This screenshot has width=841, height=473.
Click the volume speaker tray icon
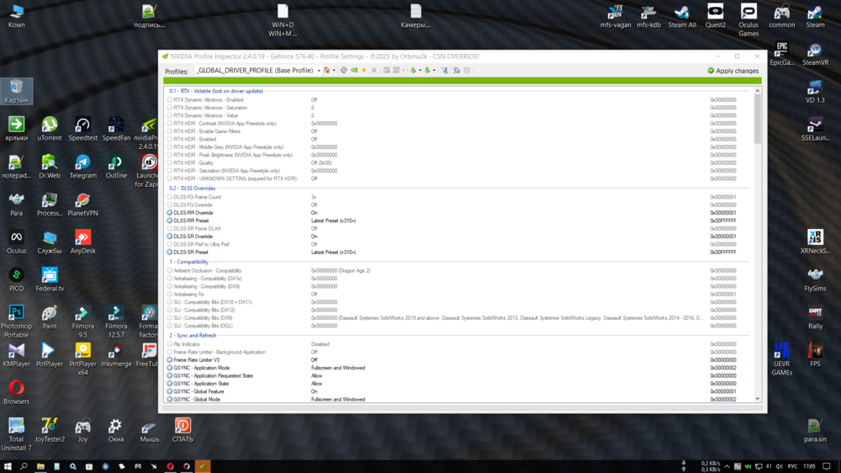[x=779, y=466]
